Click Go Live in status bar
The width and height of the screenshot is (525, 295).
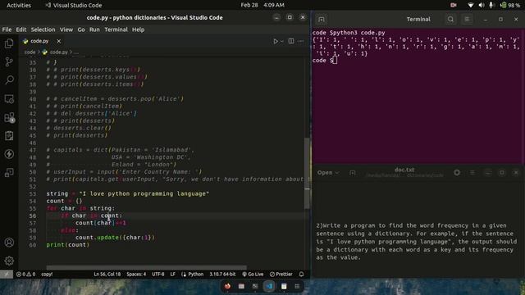(x=253, y=274)
